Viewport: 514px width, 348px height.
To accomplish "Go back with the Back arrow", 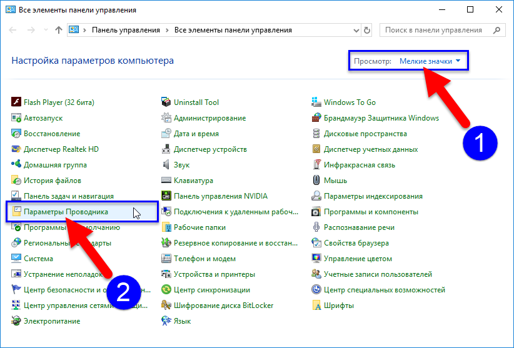I will (x=13, y=30).
